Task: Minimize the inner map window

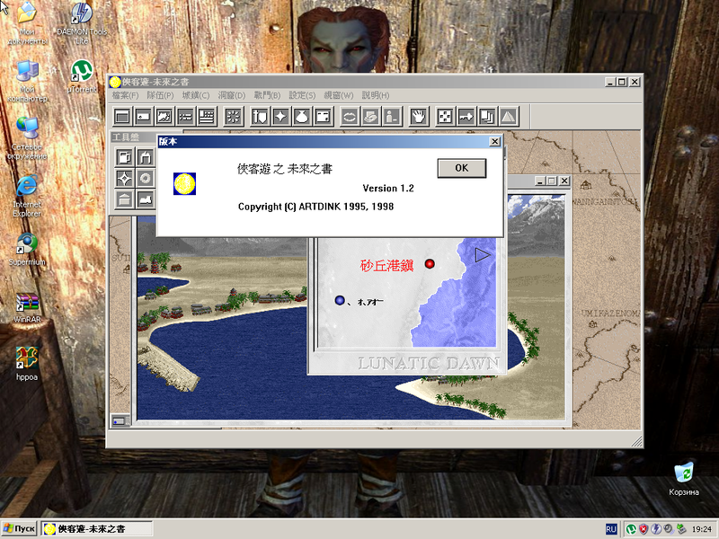Action: click(x=540, y=181)
